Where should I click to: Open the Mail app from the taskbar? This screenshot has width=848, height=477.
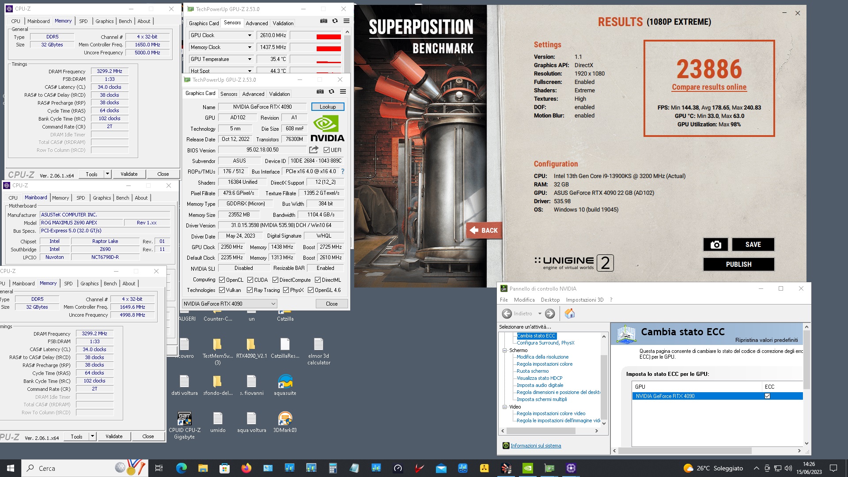coord(441,468)
